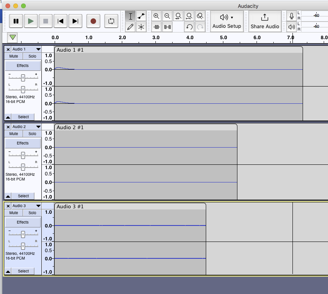Image resolution: width=328 pixels, height=294 pixels.
Task: Mute the Audio 3 track
Action: pos(14,213)
